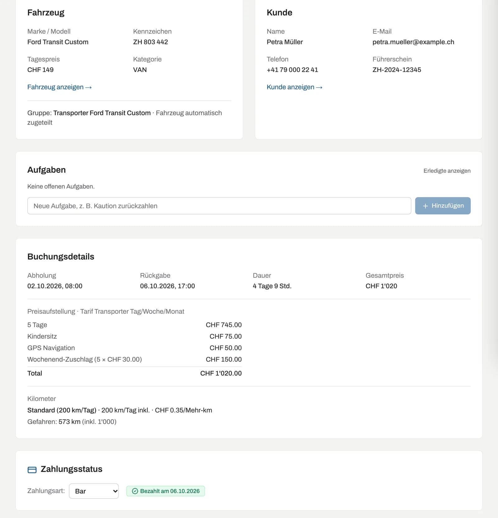Add a task with the Hinzufügen button
Image resolution: width=498 pixels, height=518 pixels.
coord(443,206)
